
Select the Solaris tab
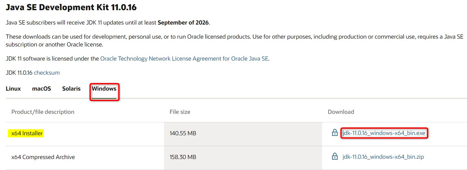coord(71,89)
